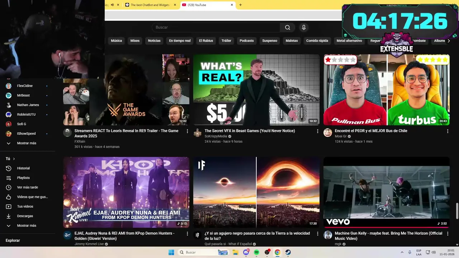Show more category chips with right arrow
Image resolution: width=459 pixels, height=258 pixels.
point(449,41)
